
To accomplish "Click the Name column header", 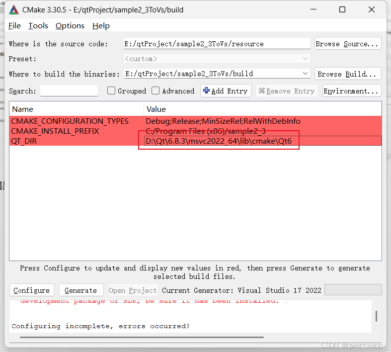I will pyautogui.click(x=77, y=109).
